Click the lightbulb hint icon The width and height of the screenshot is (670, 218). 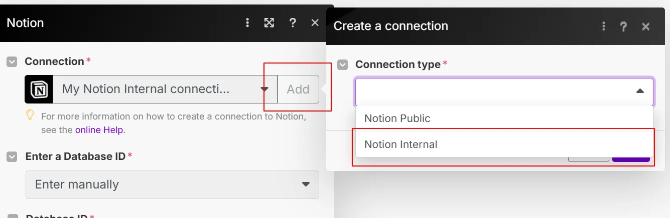coord(30,115)
